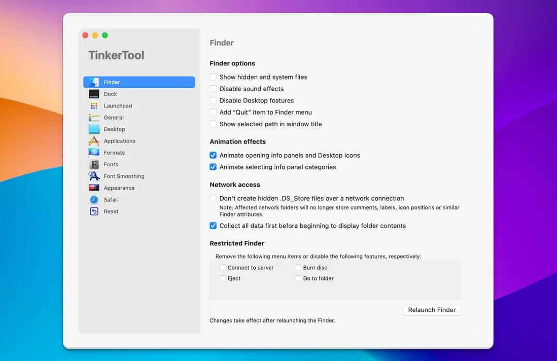The image size is (557, 361).
Task: Enable Show selected path in window title
Action: (213, 124)
